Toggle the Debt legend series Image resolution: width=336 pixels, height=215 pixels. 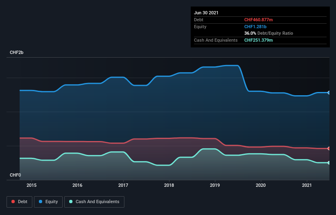click(19, 202)
